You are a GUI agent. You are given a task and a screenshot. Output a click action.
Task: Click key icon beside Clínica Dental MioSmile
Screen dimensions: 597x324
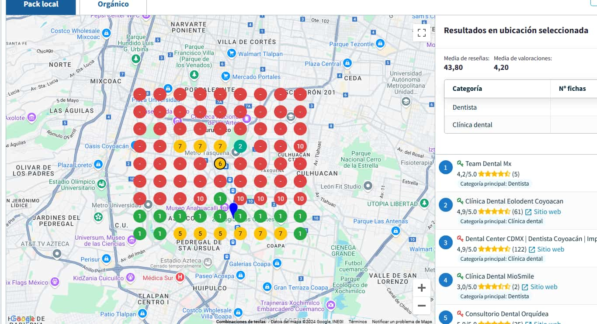tap(460, 276)
